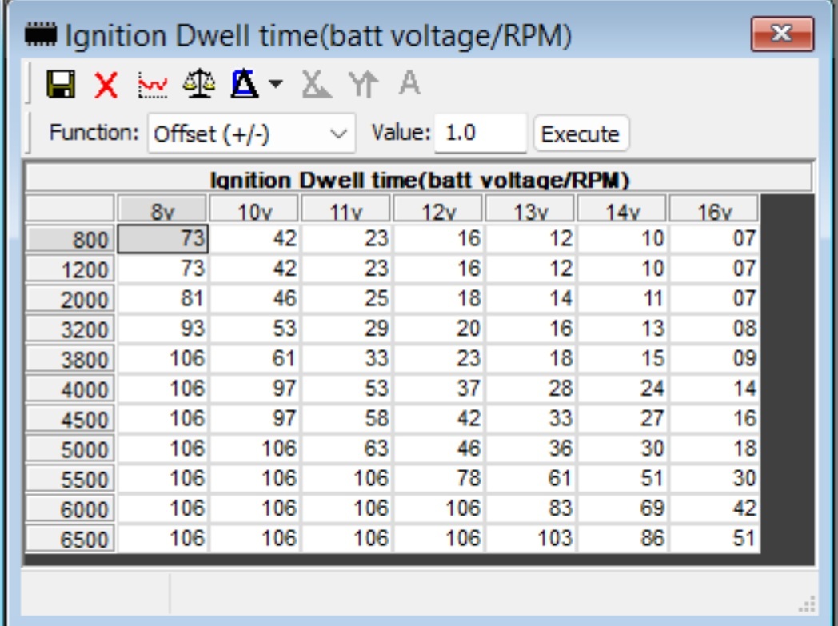This screenshot has width=838, height=626.
Task: Expand the arrow next to the blue A icon
Action: 275,85
